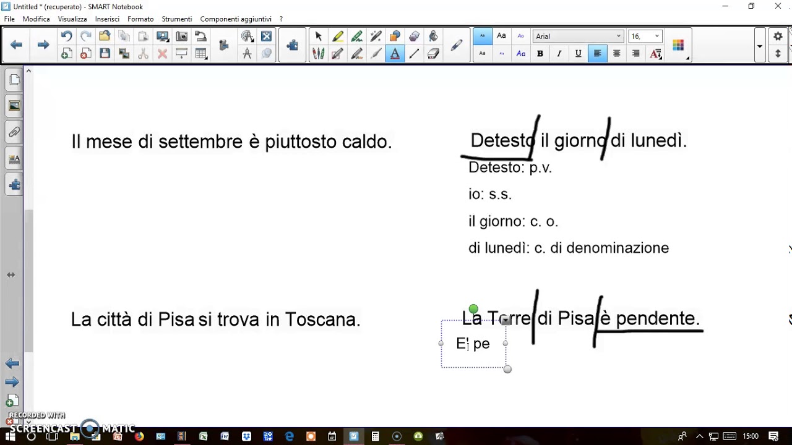Open the Componenti aggiuntivi menu

pyautogui.click(x=236, y=19)
